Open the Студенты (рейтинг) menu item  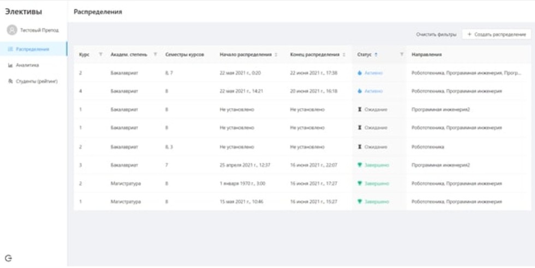(x=36, y=81)
